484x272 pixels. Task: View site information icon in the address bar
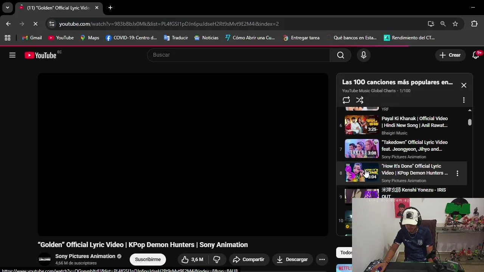[52, 24]
